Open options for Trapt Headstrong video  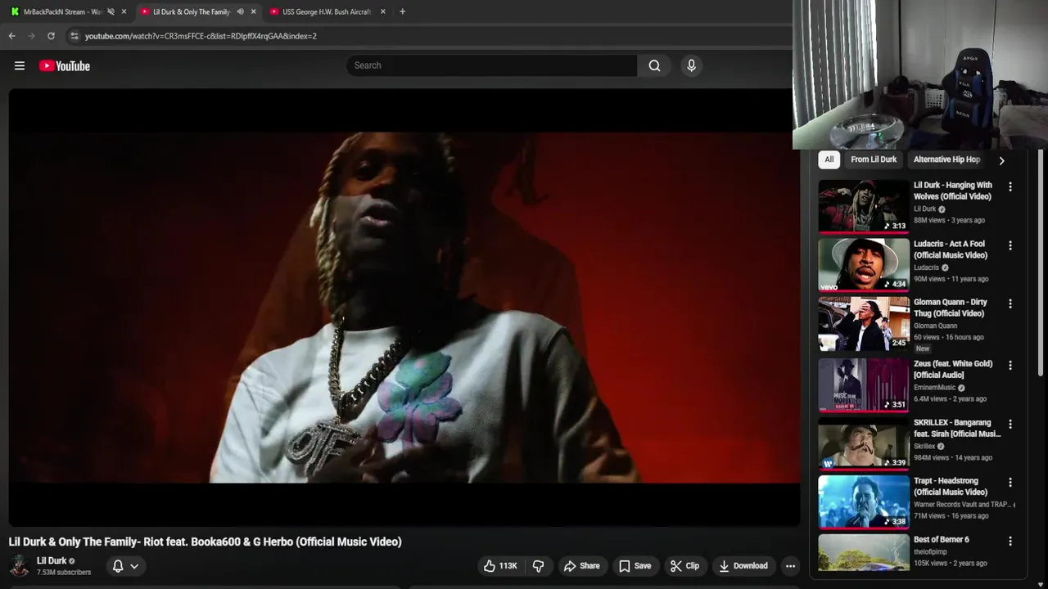[1010, 482]
